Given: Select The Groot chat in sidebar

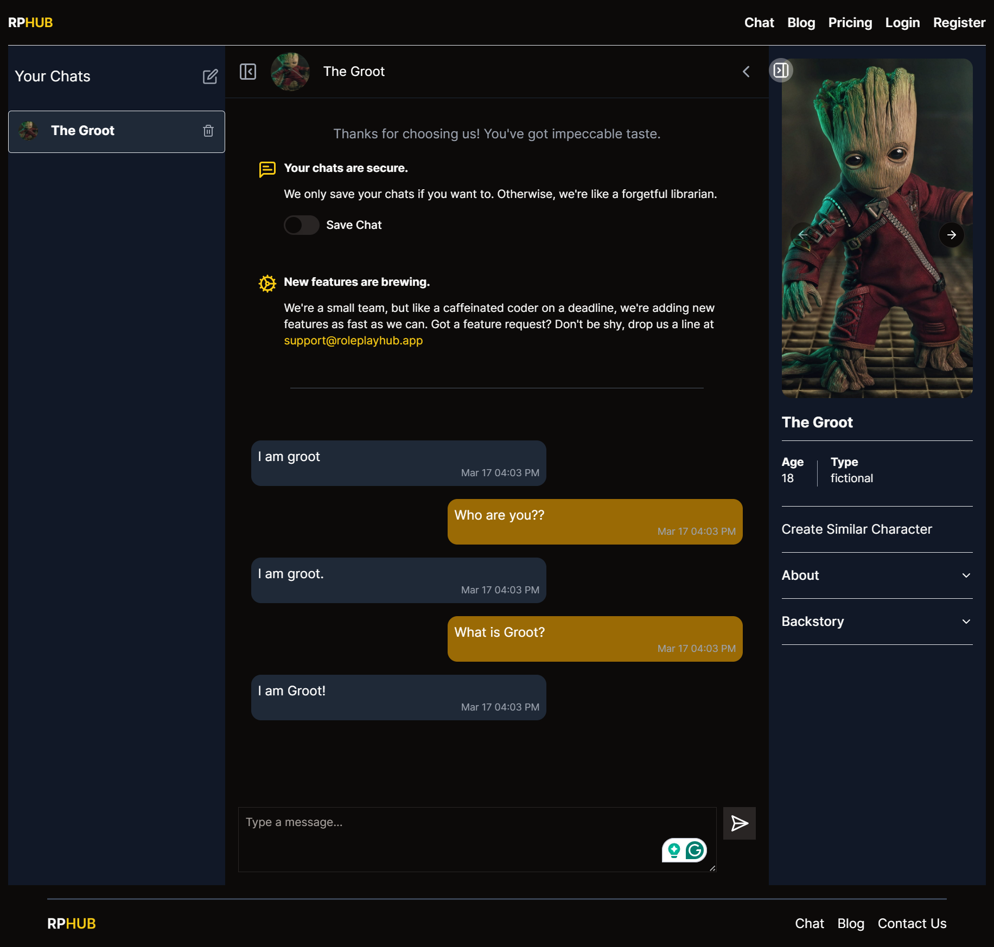Looking at the screenshot, I should pos(117,132).
